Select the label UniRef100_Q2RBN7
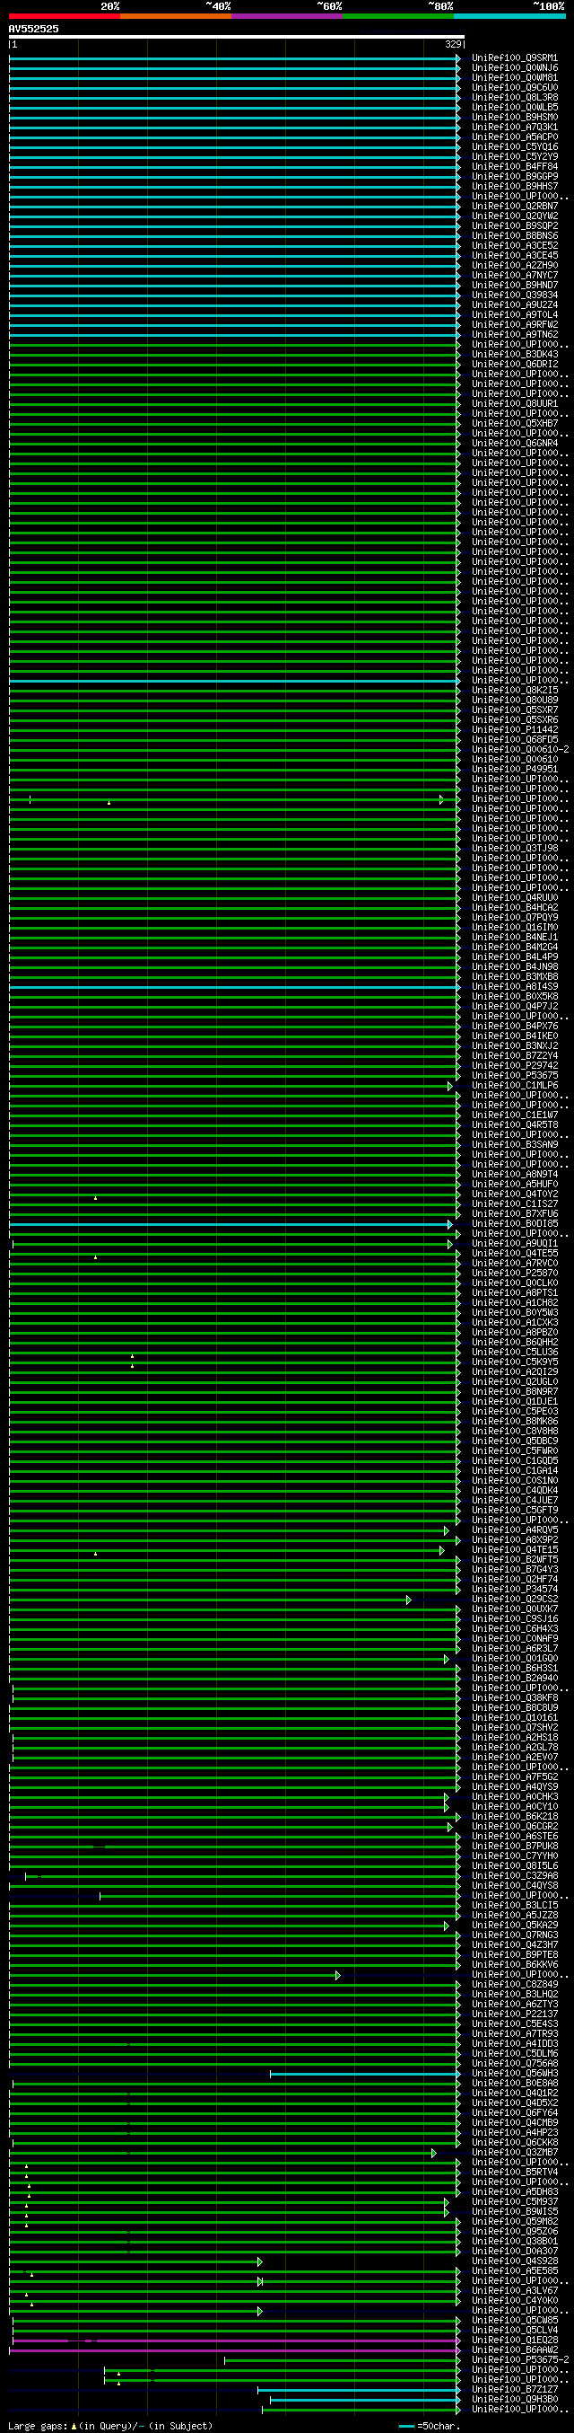This screenshot has width=574, height=2433. 515,207
